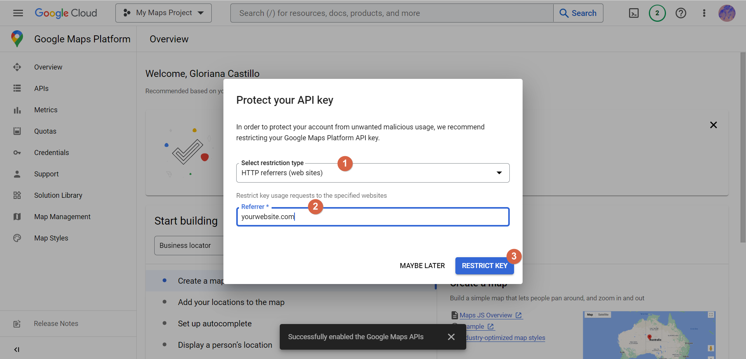Click the Australia map preview thumbnail
The height and width of the screenshot is (359, 746).
[x=649, y=335]
